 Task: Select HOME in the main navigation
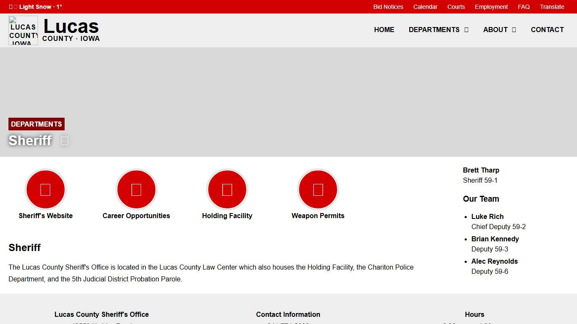click(384, 30)
